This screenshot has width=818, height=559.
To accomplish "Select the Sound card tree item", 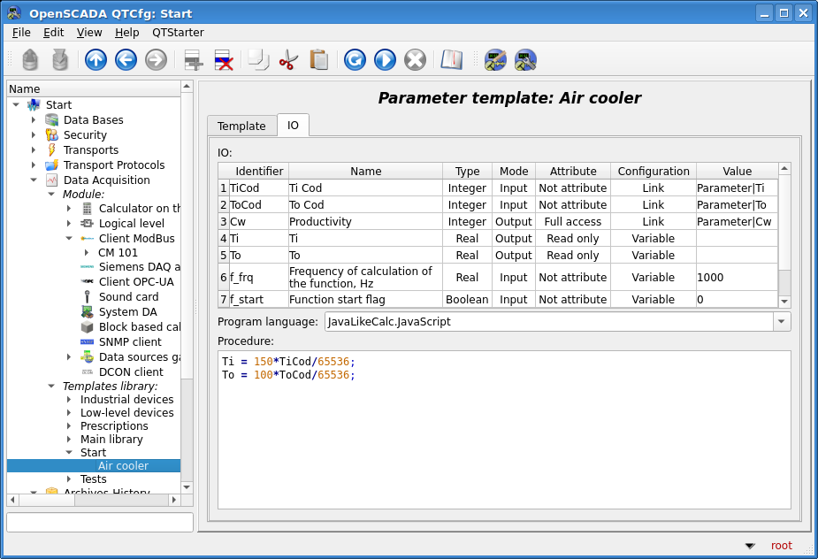I will [128, 297].
